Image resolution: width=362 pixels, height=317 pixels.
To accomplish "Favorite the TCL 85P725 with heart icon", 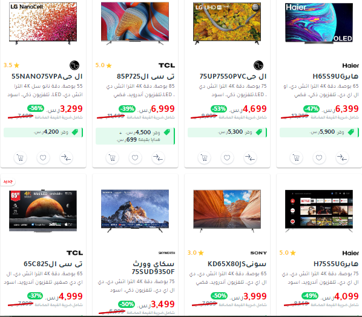I will 135,158.
